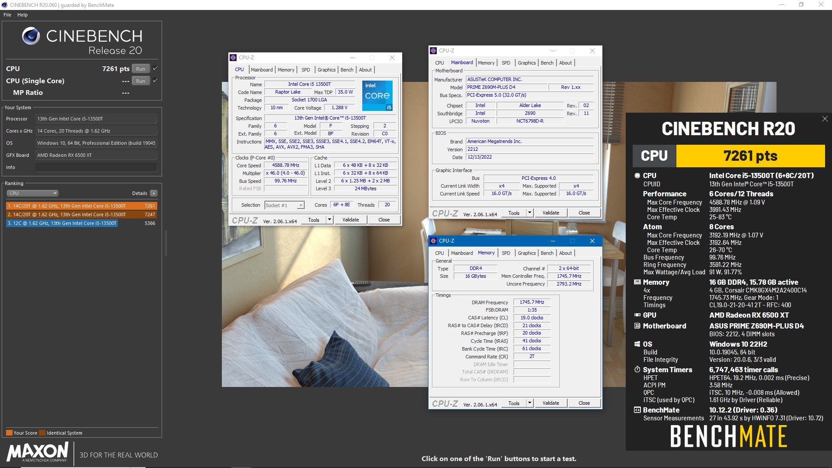Click Tools button in Mainboard window
The image size is (832, 468).
[514, 213]
